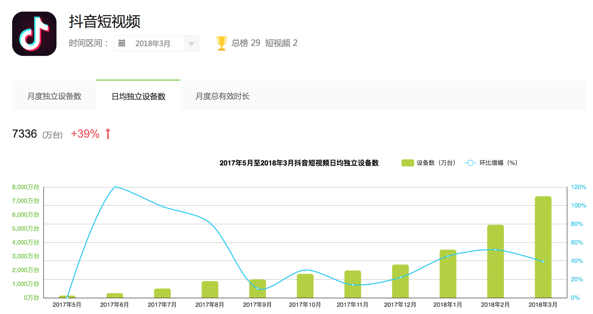The height and width of the screenshot is (314, 593).
Task: Click the 2017年10月 line data point
Action: click(305, 270)
